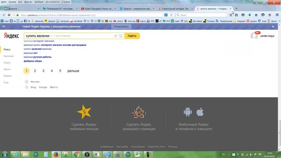Image resolution: width=281 pixels, height=158 pixels.
Task: Open Google Chrome from the taskbar
Action: pyautogui.click(x=76, y=154)
